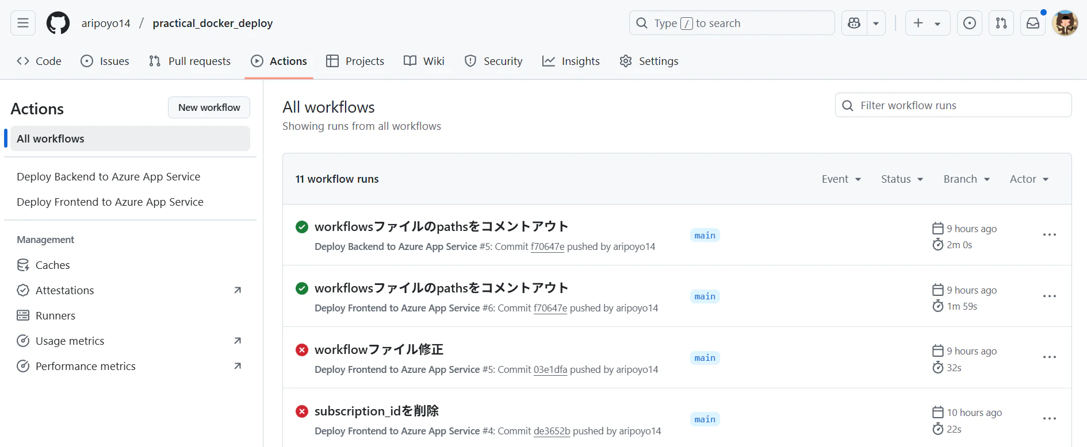Open Attestations external link arrow

[238, 290]
